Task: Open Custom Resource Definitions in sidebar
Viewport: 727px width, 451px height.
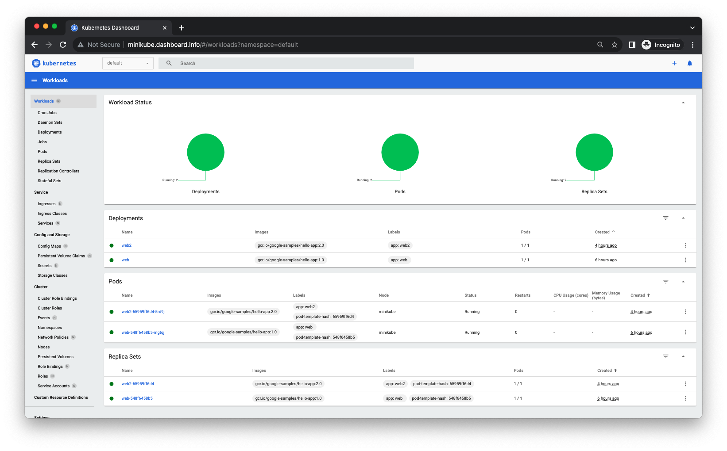Action: click(61, 397)
